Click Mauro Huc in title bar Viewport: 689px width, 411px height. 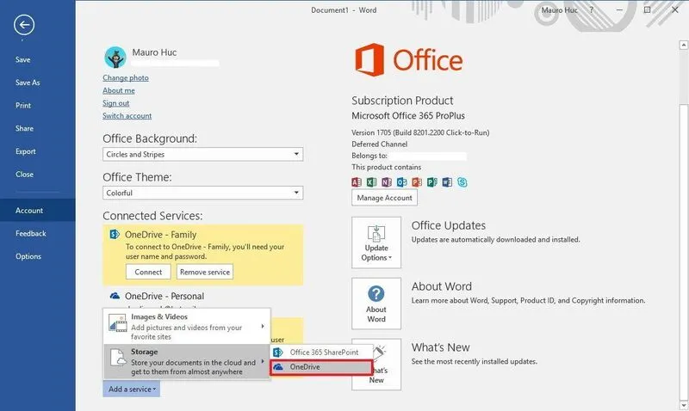tap(559, 10)
